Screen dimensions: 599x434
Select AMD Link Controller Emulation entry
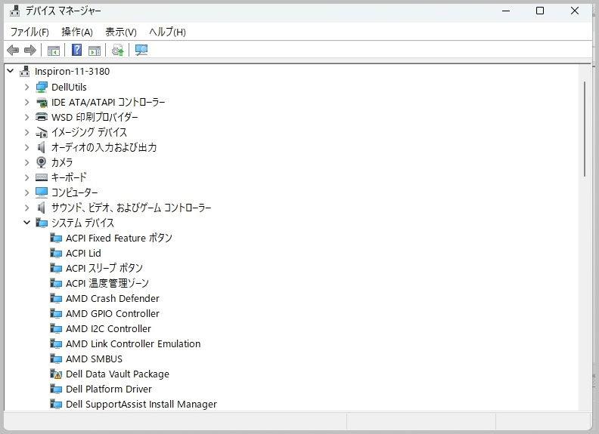click(x=133, y=343)
